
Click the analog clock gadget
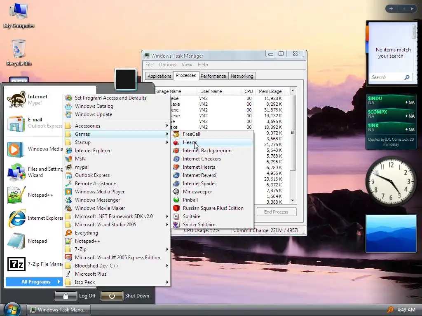coord(391,181)
